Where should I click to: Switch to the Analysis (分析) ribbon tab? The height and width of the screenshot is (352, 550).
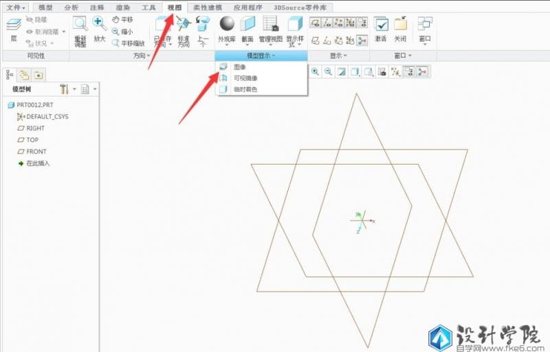71,8
